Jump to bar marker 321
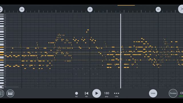 pyautogui.click(x=90, y=9)
